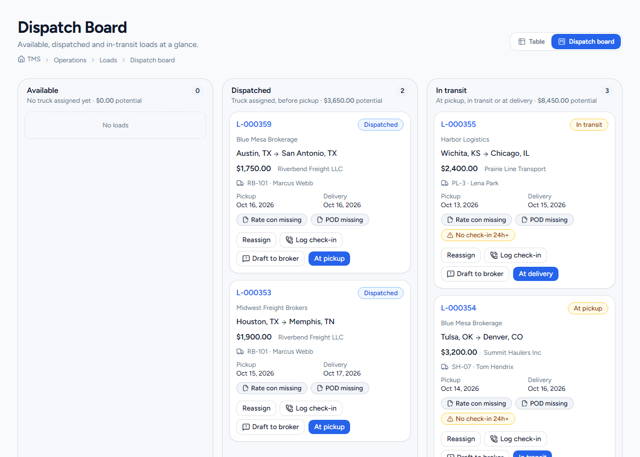Reassign load L-000353
640x457 pixels.
tap(257, 408)
